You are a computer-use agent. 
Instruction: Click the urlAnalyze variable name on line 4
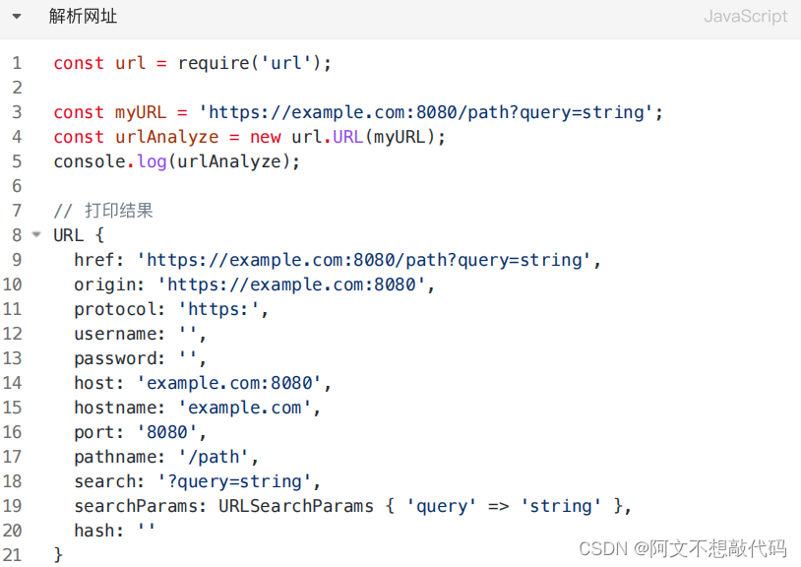(166, 137)
